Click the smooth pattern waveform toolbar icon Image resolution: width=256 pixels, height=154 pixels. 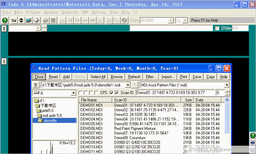click(x=70, y=20)
